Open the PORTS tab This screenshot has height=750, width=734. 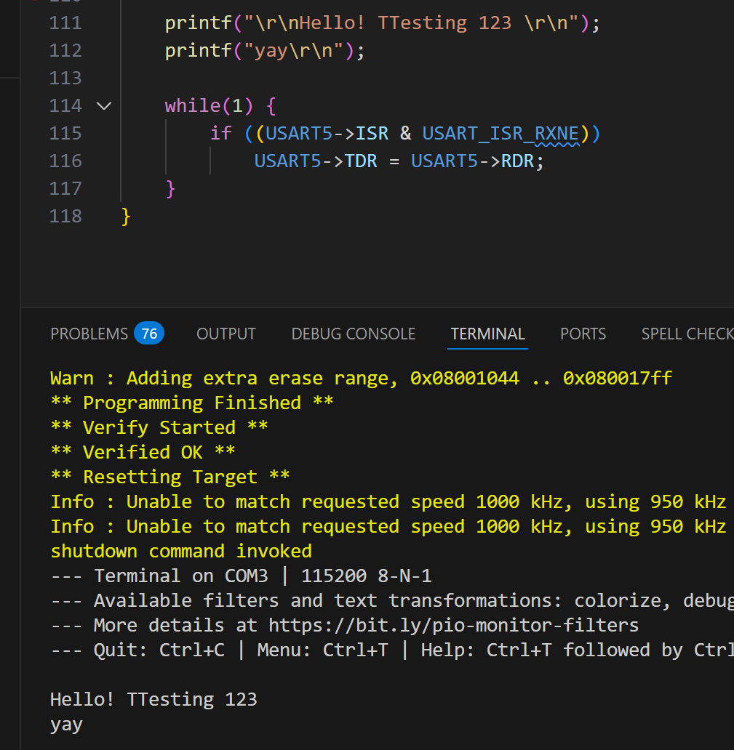pos(583,334)
